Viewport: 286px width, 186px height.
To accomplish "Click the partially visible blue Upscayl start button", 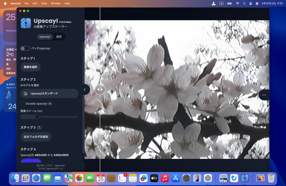I will coord(31,161).
